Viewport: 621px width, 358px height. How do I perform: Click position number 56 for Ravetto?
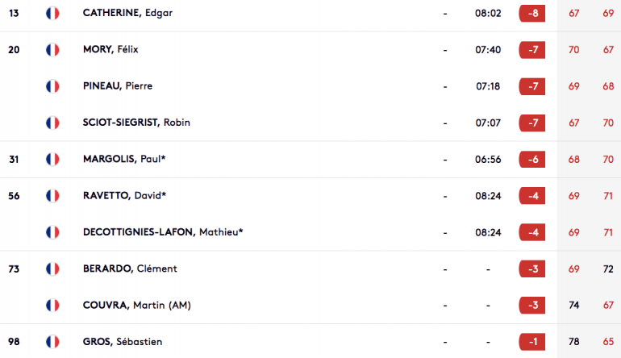coord(14,196)
